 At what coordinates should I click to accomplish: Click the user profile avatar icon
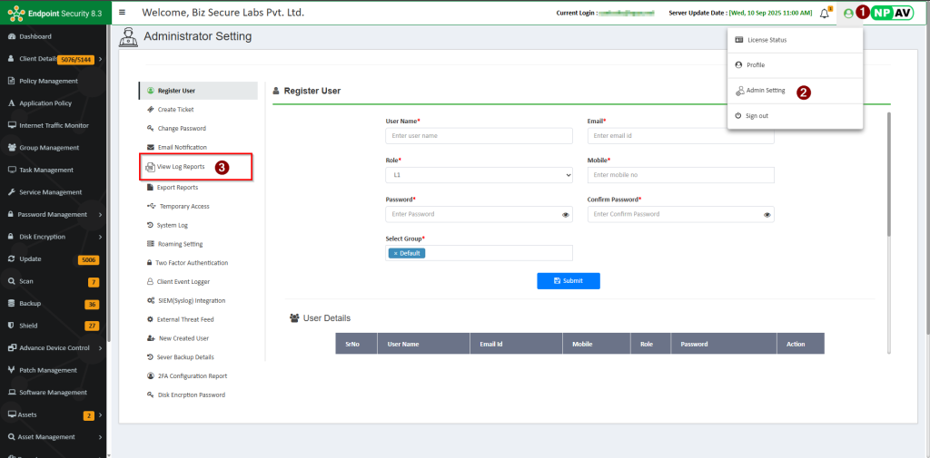click(x=849, y=13)
